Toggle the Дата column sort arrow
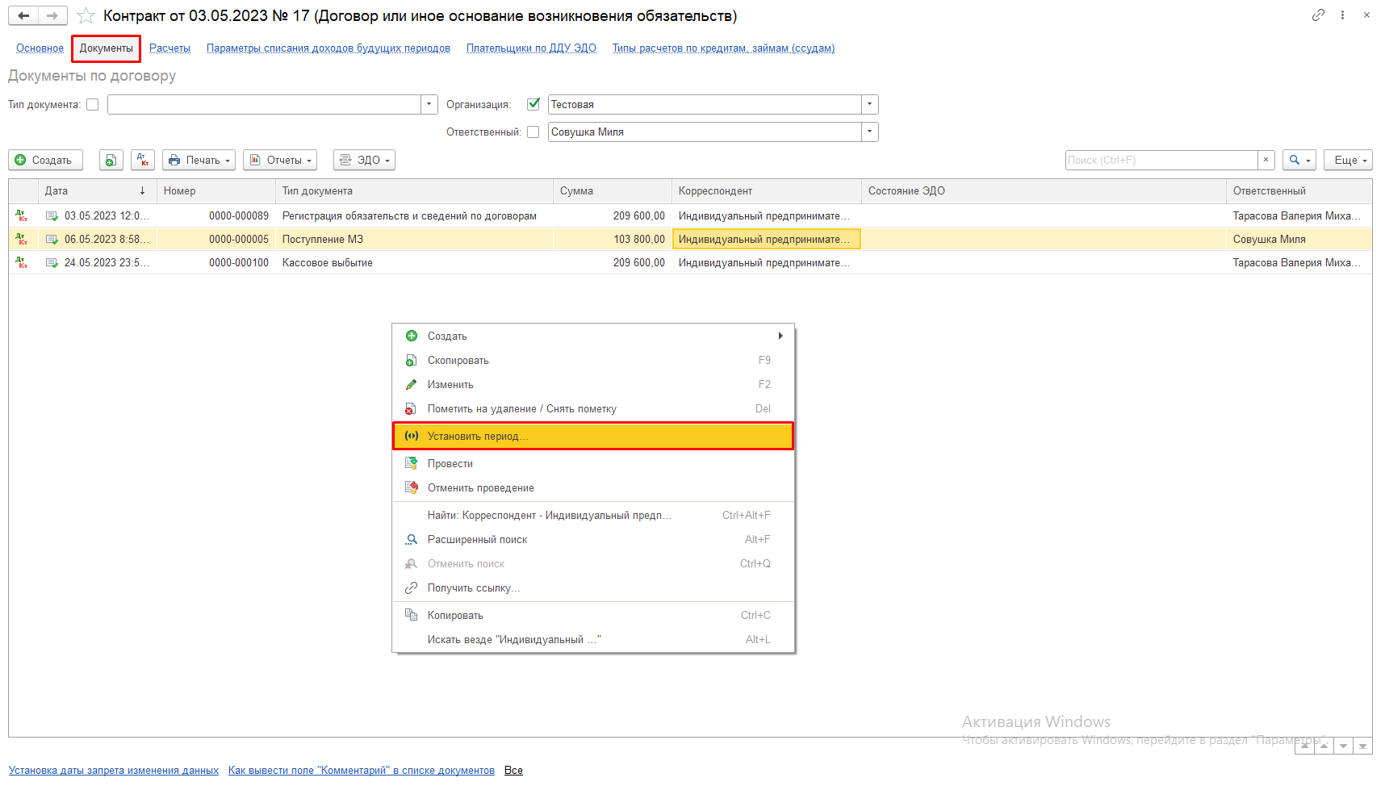This screenshot has height=786, width=1385. coord(142,190)
